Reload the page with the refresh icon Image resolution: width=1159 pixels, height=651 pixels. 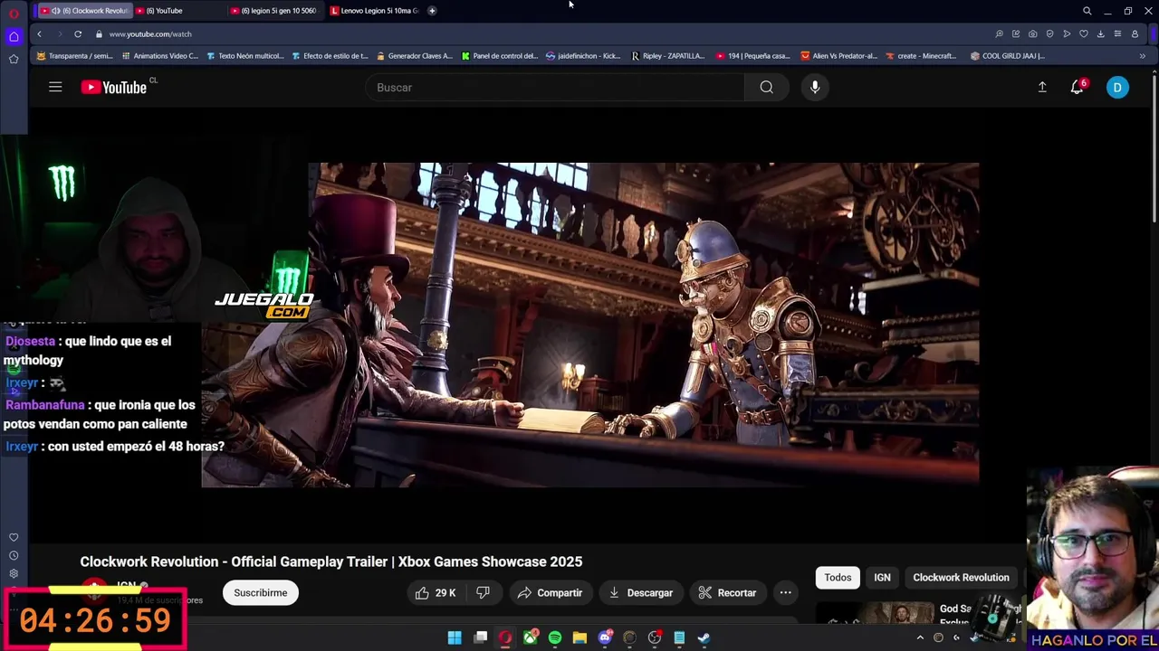[78, 33]
